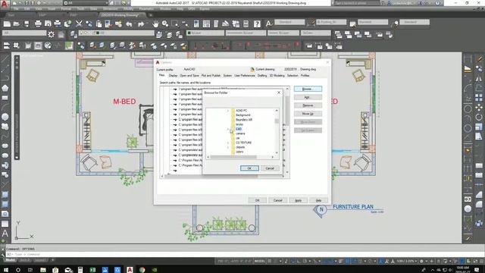Click the folder list vertical scrollbar
485x273 pixels.
pos(277,131)
